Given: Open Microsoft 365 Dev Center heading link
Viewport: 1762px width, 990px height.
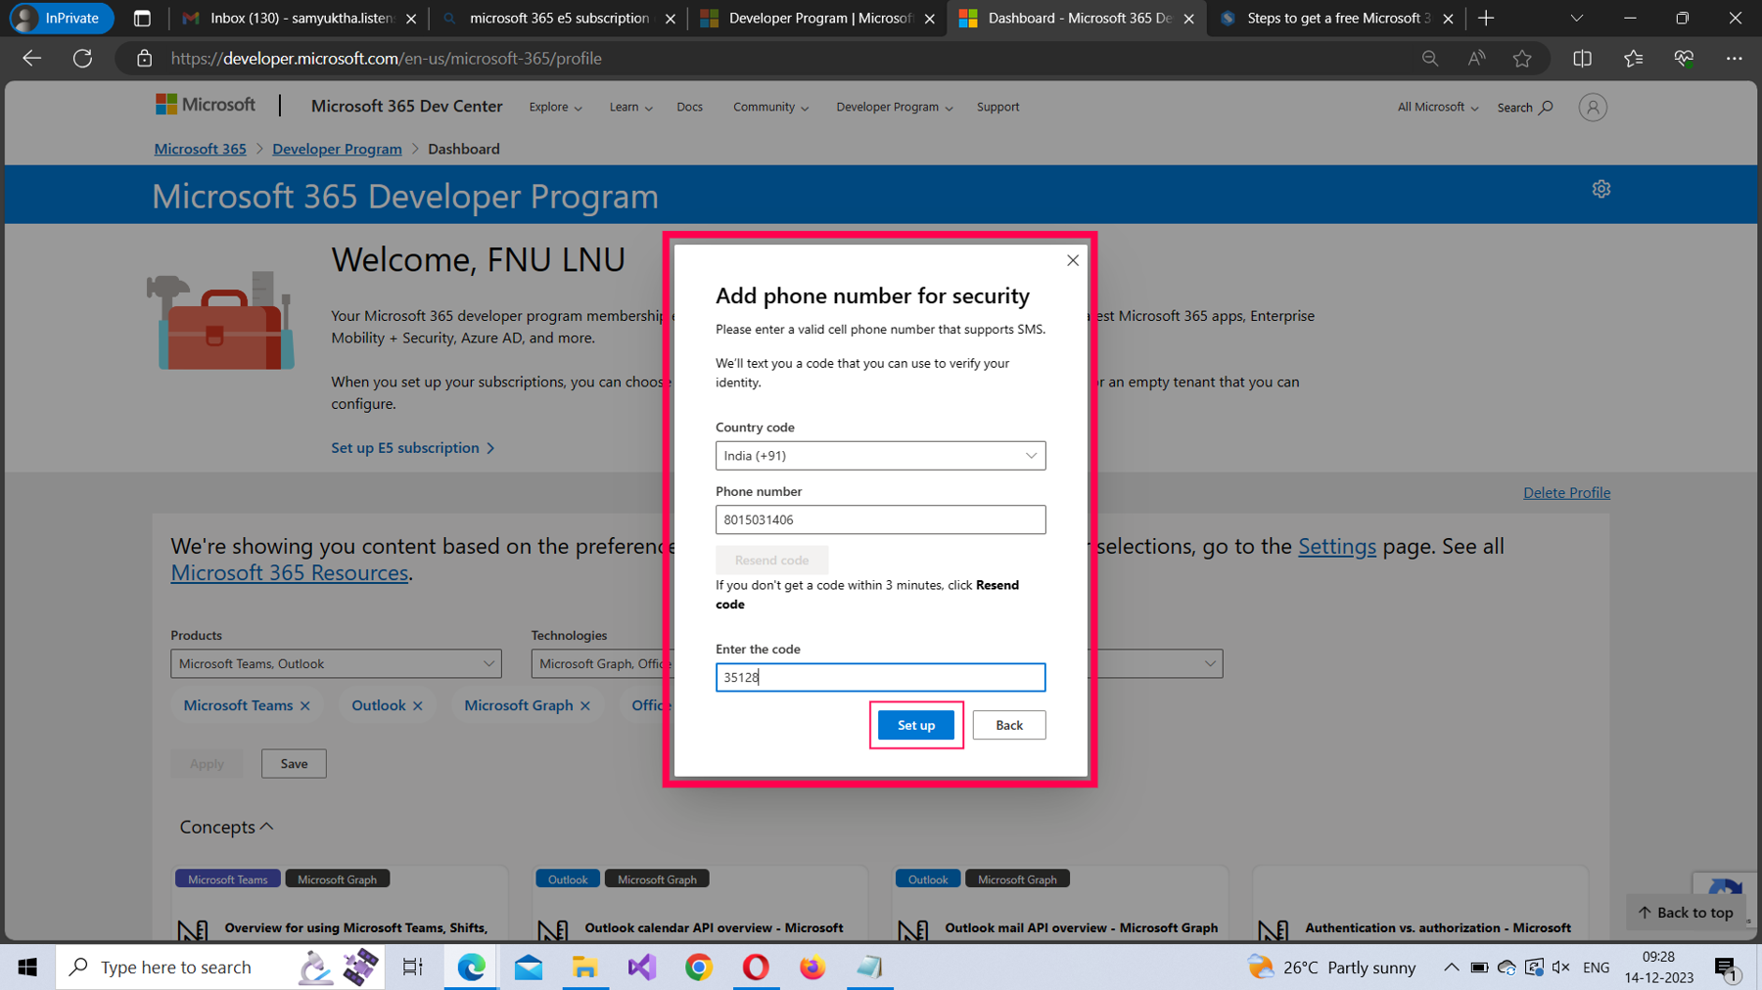Looking at the screenshot, I should 406,106.
